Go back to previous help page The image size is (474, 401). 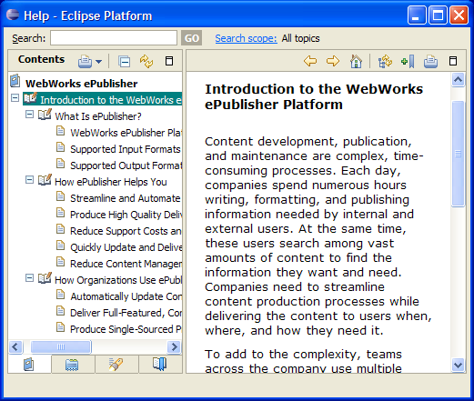point(310,61)
